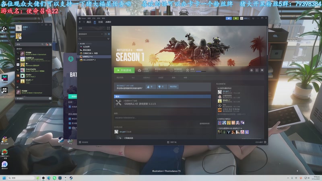Image resolution: width=322 pixels, height=181 pixels.
Task: Click the library grid view icon
Action: tap(108, 28)
